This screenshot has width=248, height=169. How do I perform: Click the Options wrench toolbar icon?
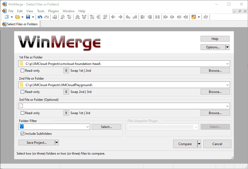click(x=194, y=17)
